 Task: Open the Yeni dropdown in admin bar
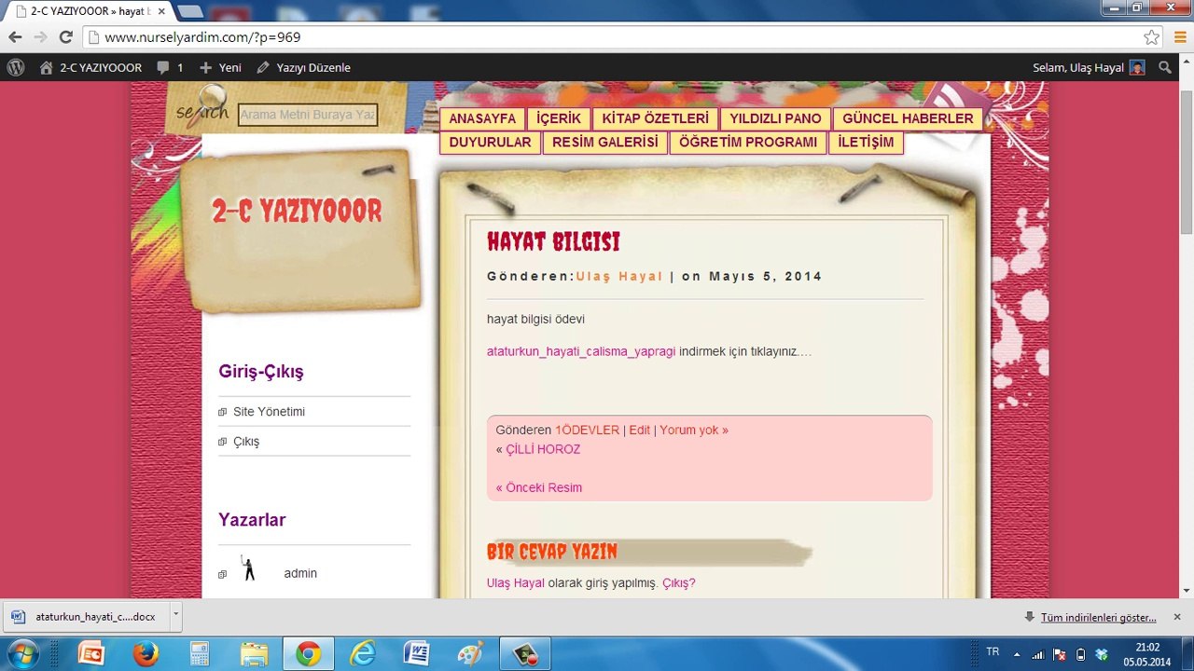click(220, 67)
